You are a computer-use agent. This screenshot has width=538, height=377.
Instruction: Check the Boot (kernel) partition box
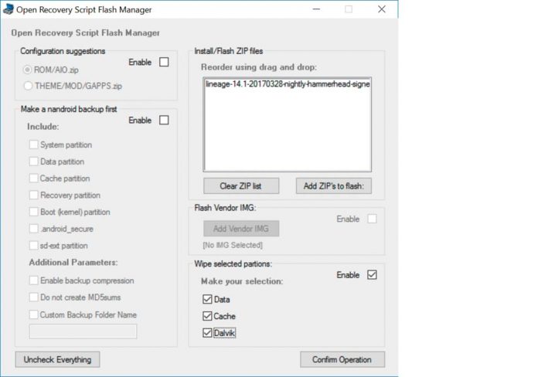(x=34, y=212)
